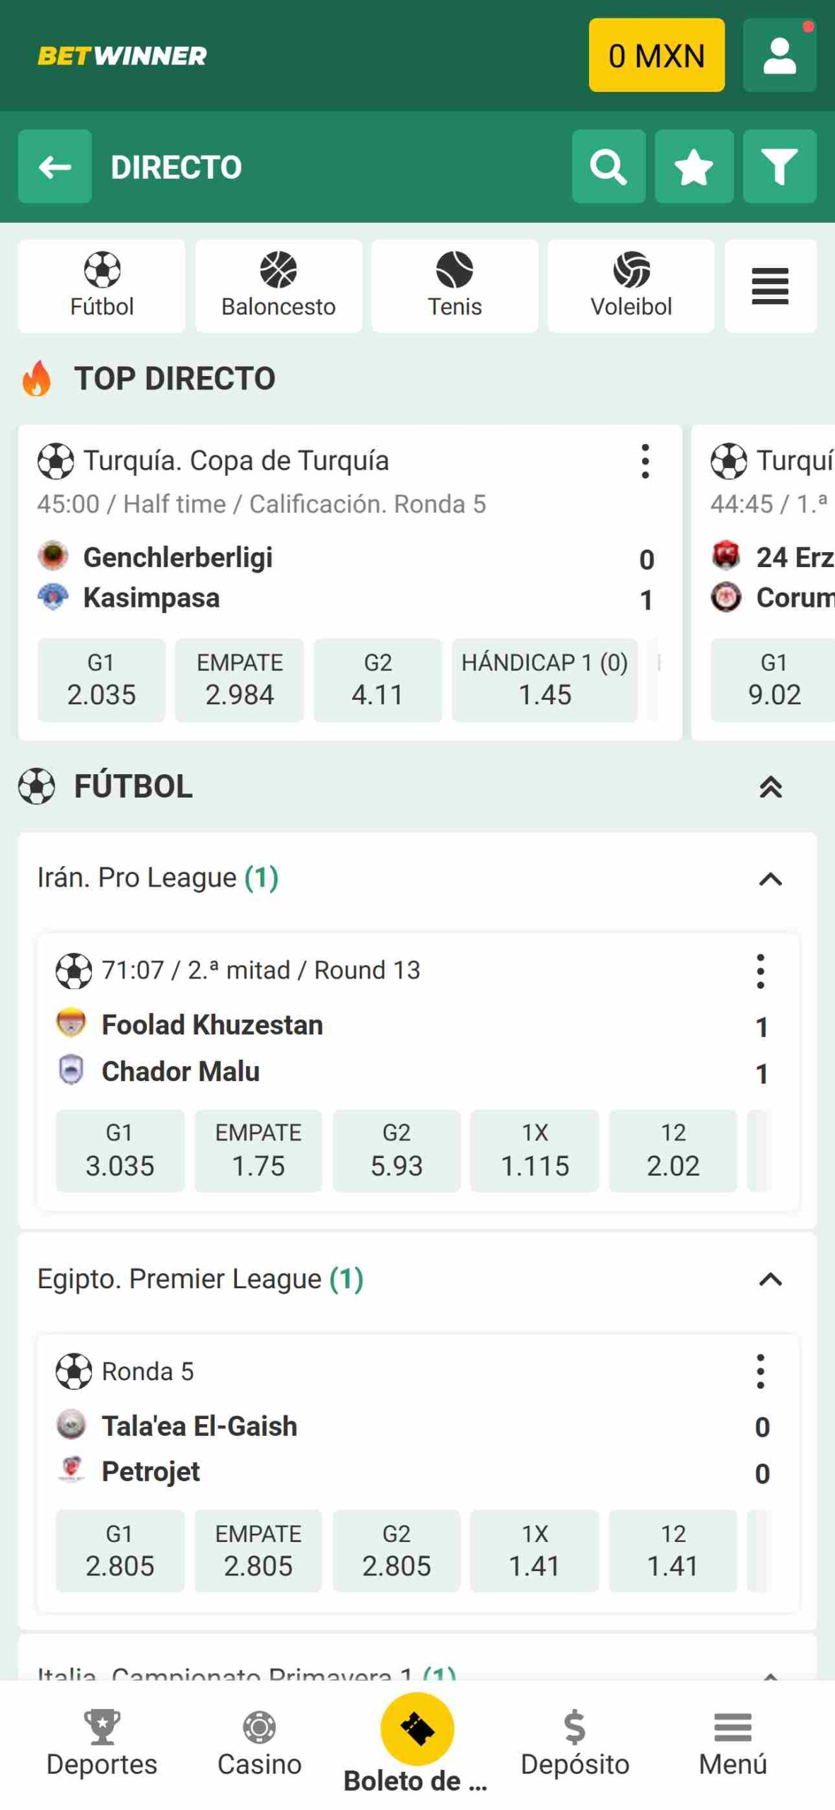
Task: Open options for Genchlerberligi vs Kasimpasa
Action: pyautogui.click(x=645, y=462)
